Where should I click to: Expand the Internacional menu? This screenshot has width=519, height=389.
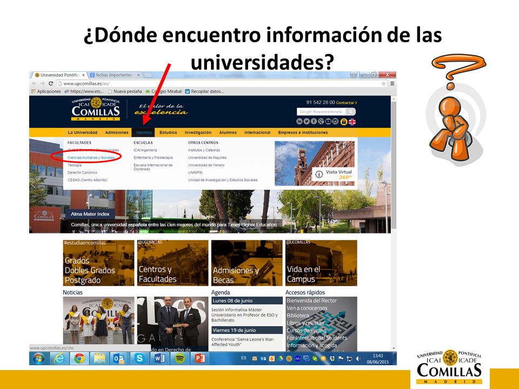tap(257, 133)
